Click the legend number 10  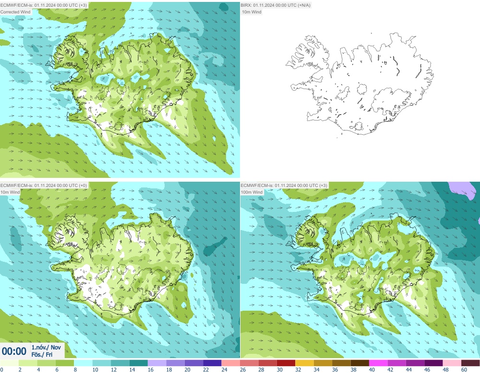95,370
